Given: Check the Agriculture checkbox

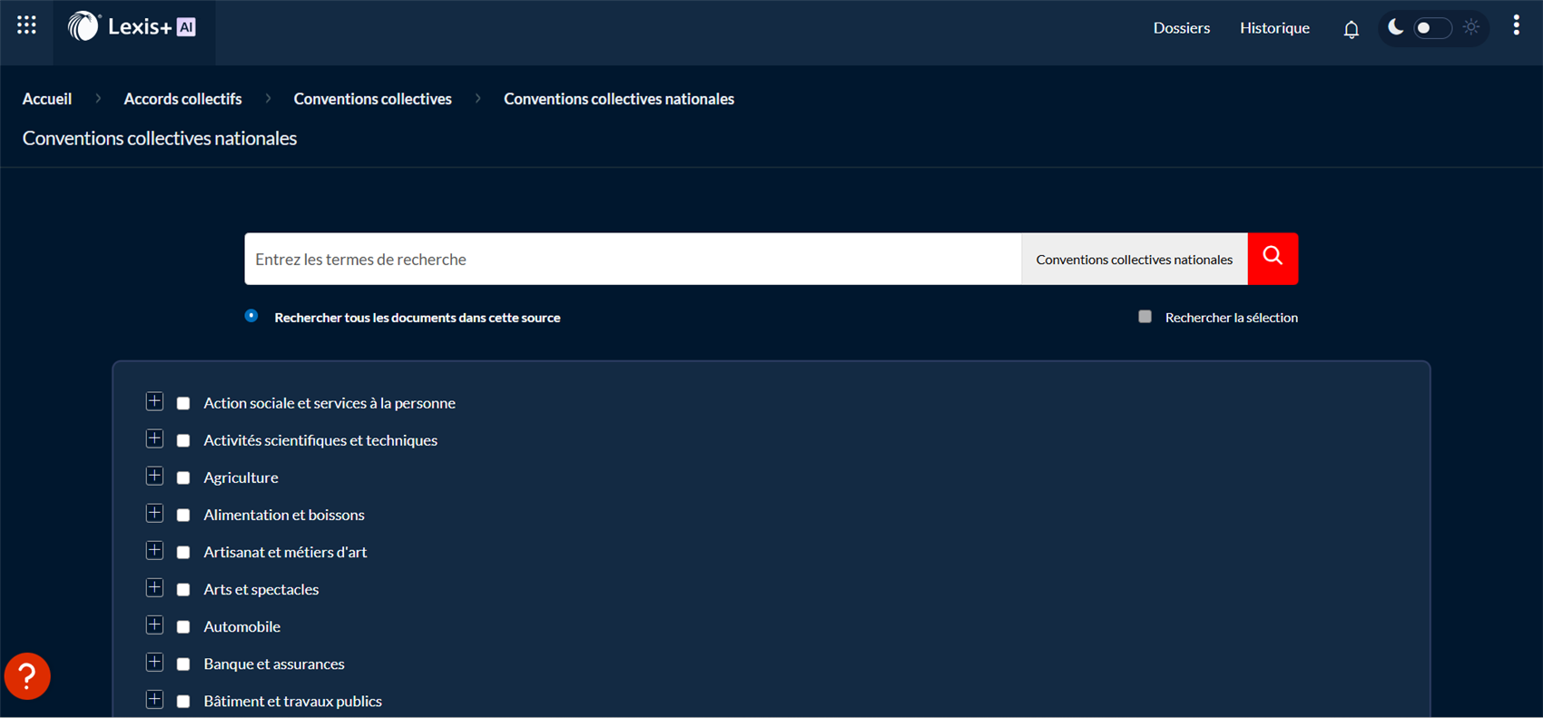Looking at the screenshot, I should 183,477.
